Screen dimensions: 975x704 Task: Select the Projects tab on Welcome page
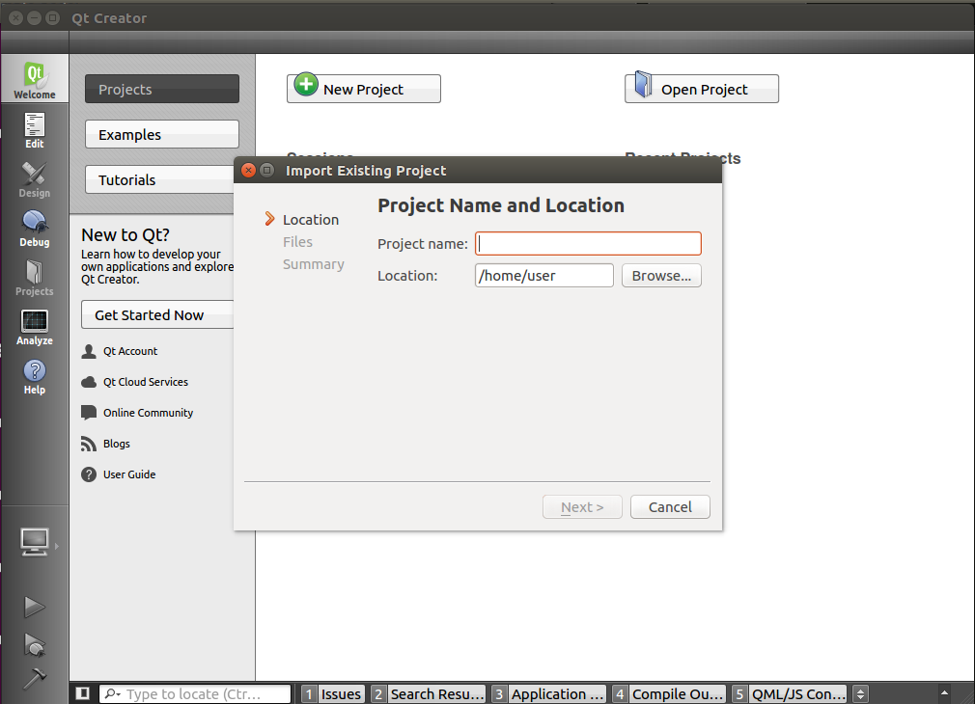point(162,89)
